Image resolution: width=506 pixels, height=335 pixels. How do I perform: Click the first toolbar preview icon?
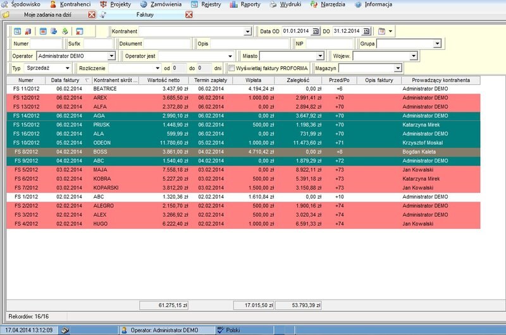(x=18, y=31)
